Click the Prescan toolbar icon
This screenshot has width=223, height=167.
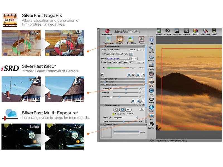tap(159, 31)
